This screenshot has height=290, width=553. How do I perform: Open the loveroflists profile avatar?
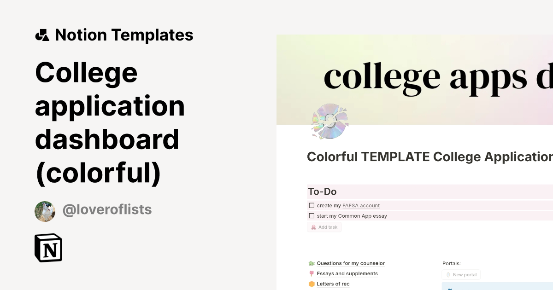coord(45,211)
